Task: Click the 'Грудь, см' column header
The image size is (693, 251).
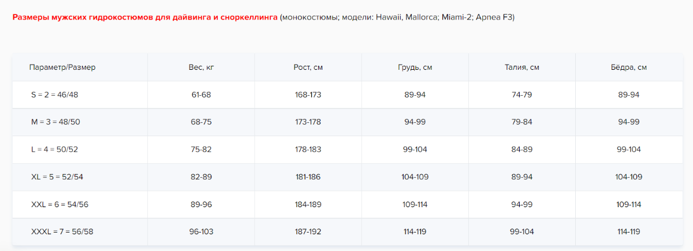Action: coord(415,68)
